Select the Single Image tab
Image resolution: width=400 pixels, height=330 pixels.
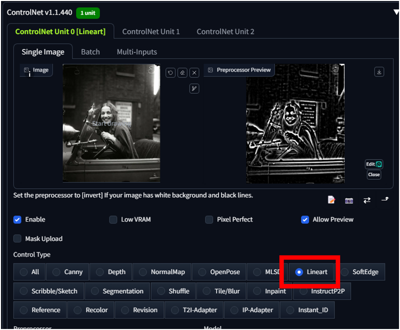click(43, 52)
